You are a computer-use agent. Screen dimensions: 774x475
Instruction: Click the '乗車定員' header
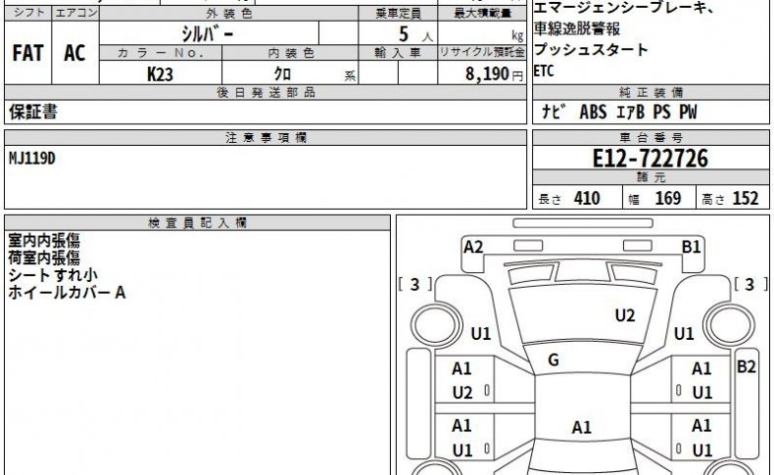398,14
